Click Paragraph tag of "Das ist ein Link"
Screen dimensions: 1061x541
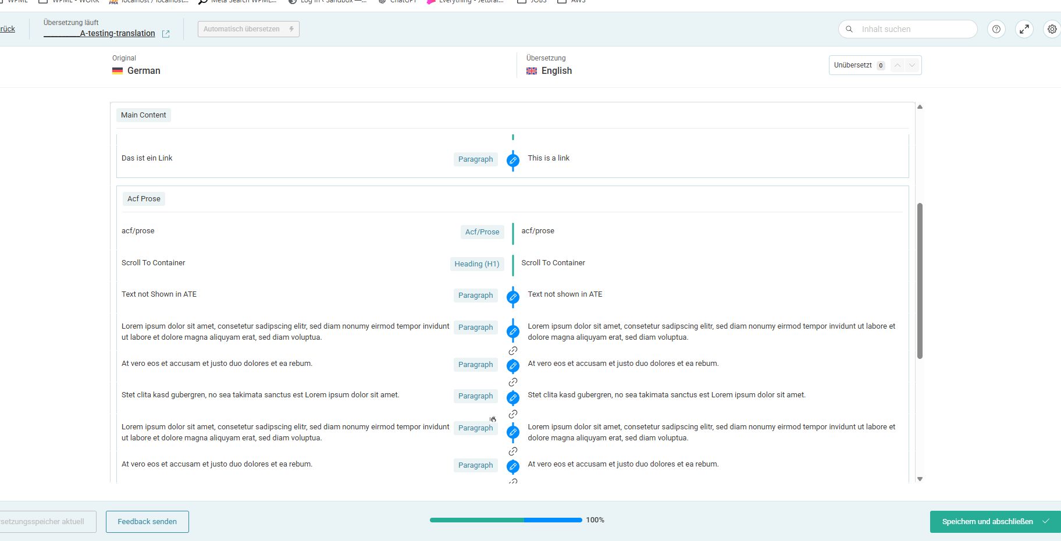click(476, 159)
